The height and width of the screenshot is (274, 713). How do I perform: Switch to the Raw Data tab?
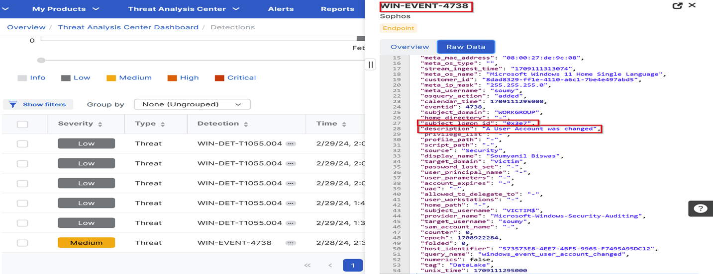(466, 47)
